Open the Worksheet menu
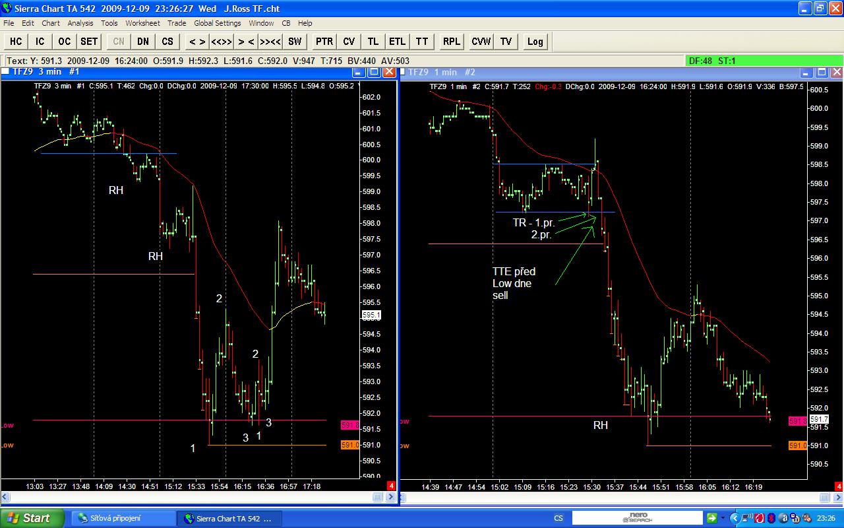Screen dimensions: 844x528 coord(142,23)
